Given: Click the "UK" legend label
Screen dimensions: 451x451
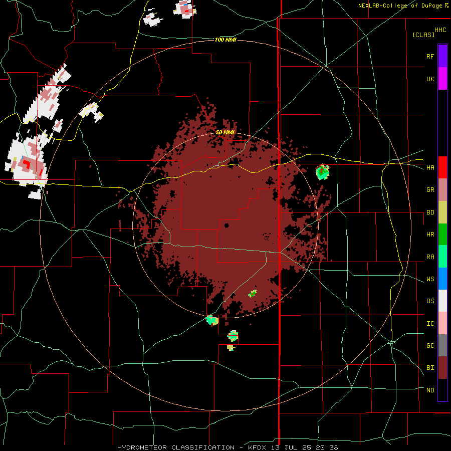Looking at the screenshot, I should [x=430, y=79].
